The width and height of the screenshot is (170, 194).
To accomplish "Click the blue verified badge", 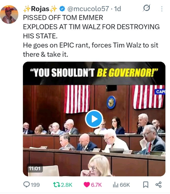I will coord(62,9).
